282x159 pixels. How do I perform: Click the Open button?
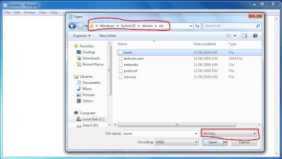point(213,142)
